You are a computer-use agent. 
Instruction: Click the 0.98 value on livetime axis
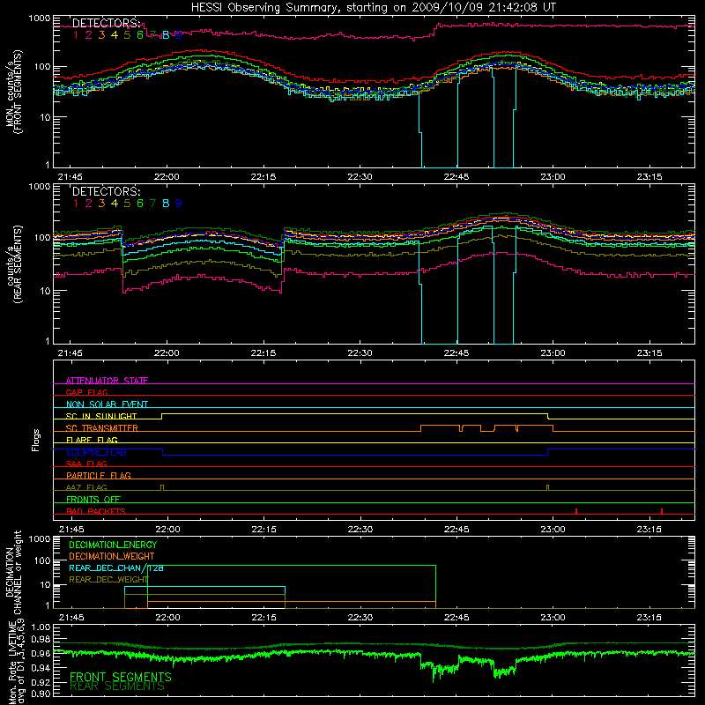click(x=41, y=640)
